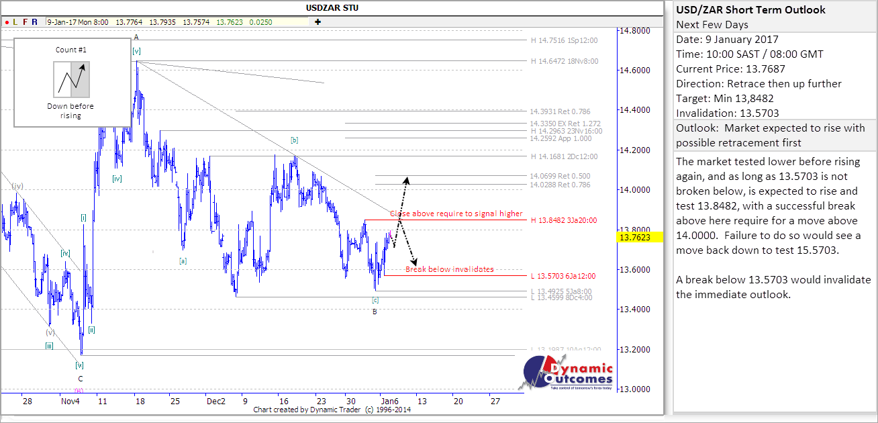Click the red dot record indicator
Viewport: 878px width, 423px height.
(x=6, y=21)
